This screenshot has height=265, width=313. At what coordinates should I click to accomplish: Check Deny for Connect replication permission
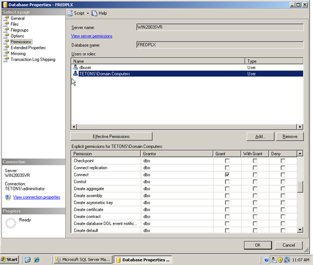[283, 168]
